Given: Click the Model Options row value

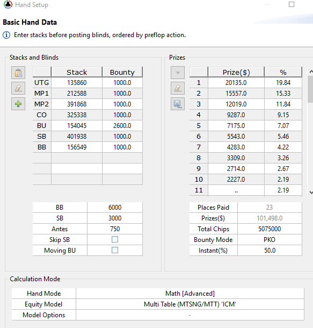Looking at the screenshot, I should (x=190, y=315).
